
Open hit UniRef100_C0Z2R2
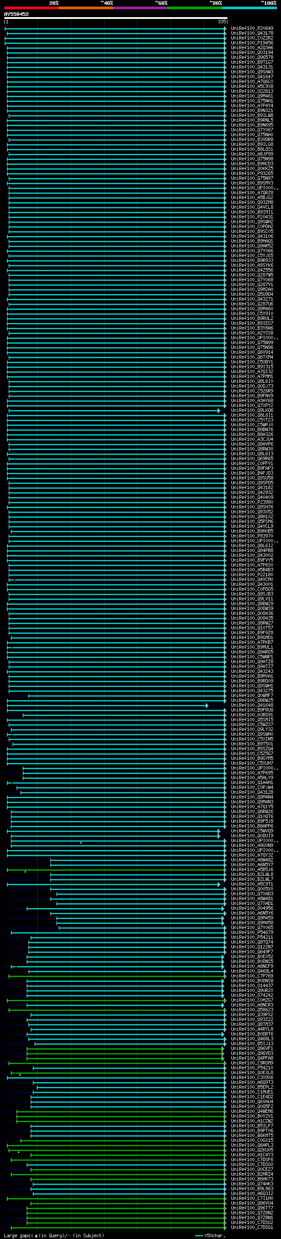coord(252,38)
